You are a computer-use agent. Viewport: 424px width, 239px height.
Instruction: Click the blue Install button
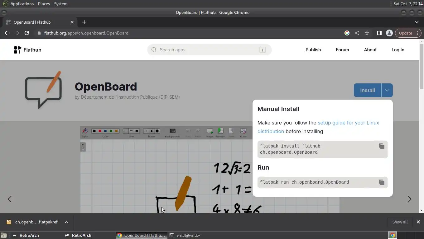click(367, 90)
